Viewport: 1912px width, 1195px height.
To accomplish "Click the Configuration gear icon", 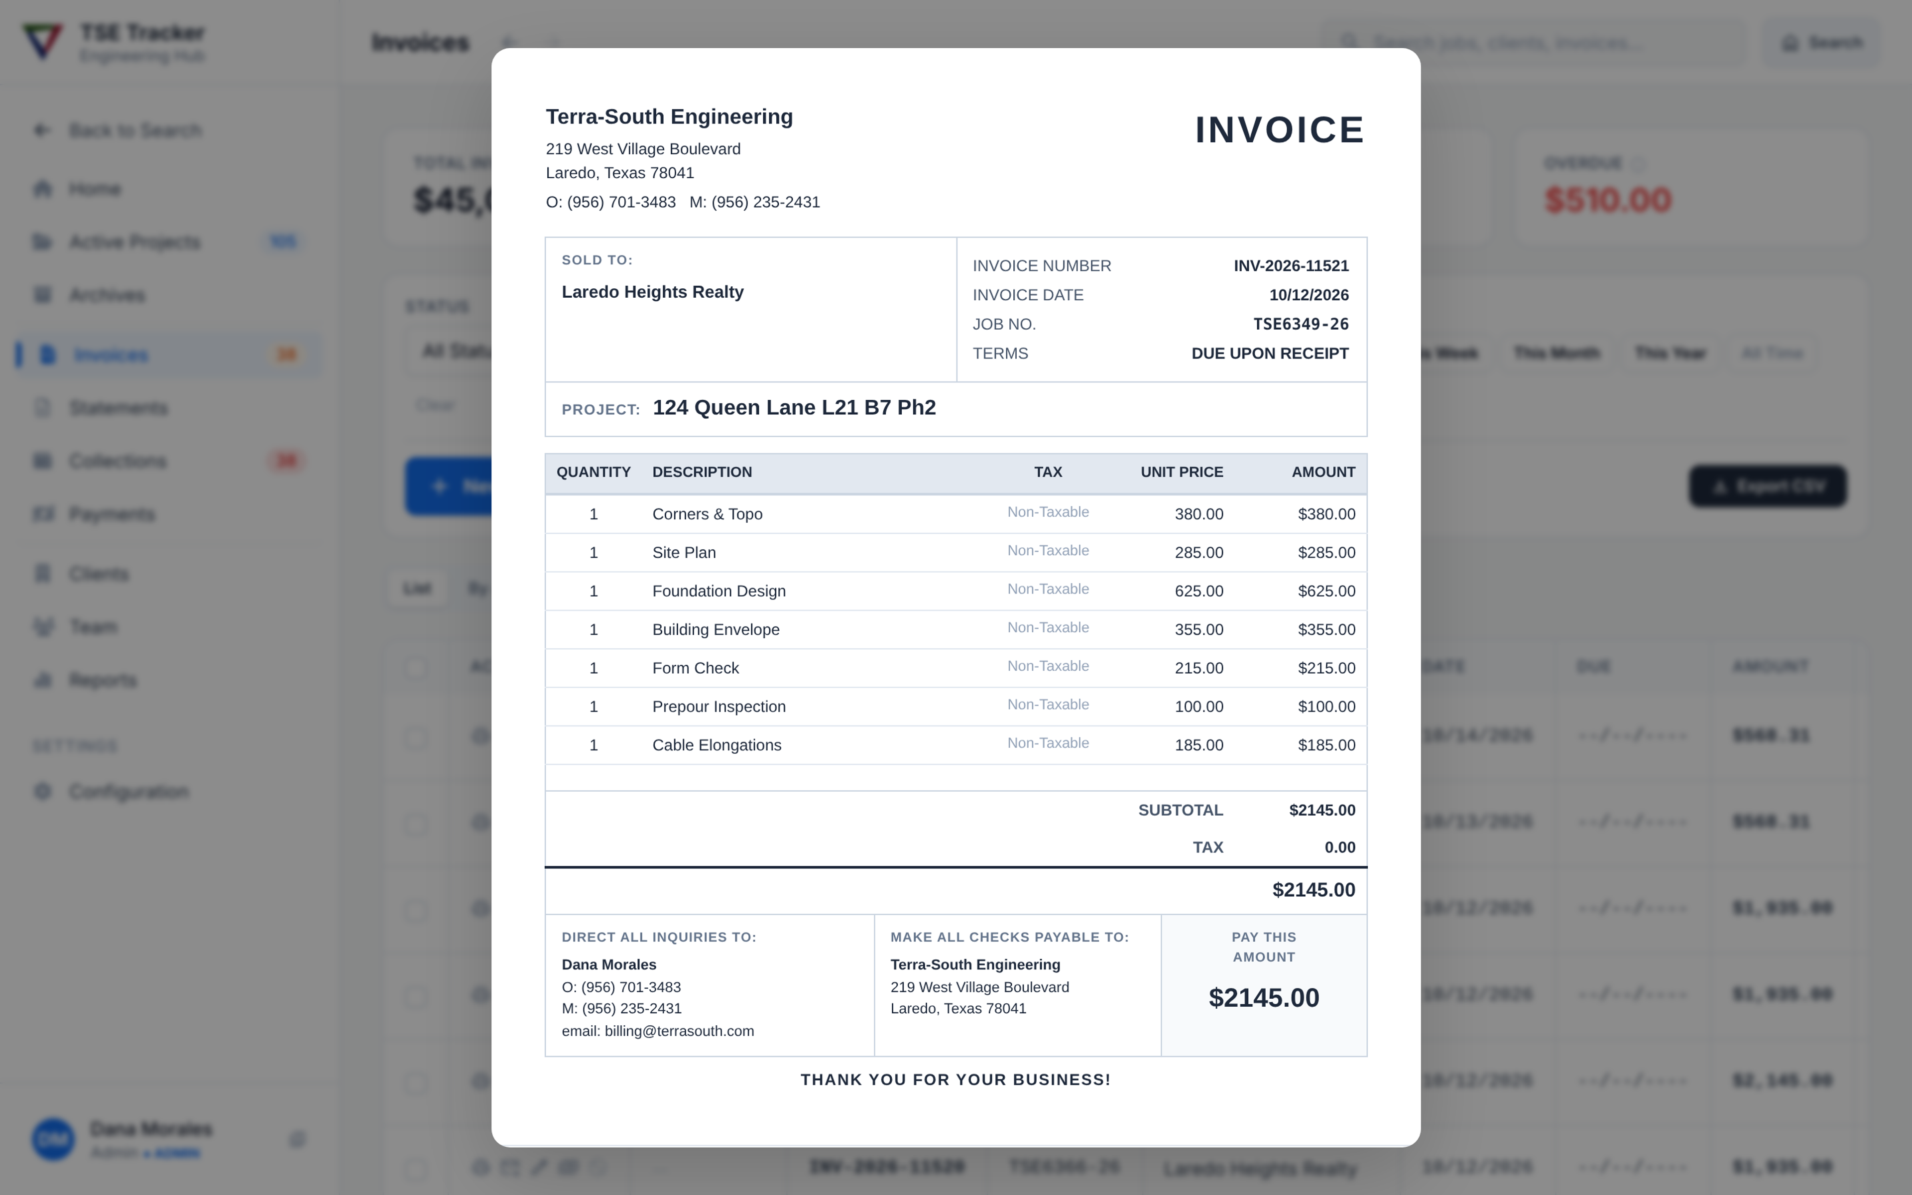I will click(43, 791).
